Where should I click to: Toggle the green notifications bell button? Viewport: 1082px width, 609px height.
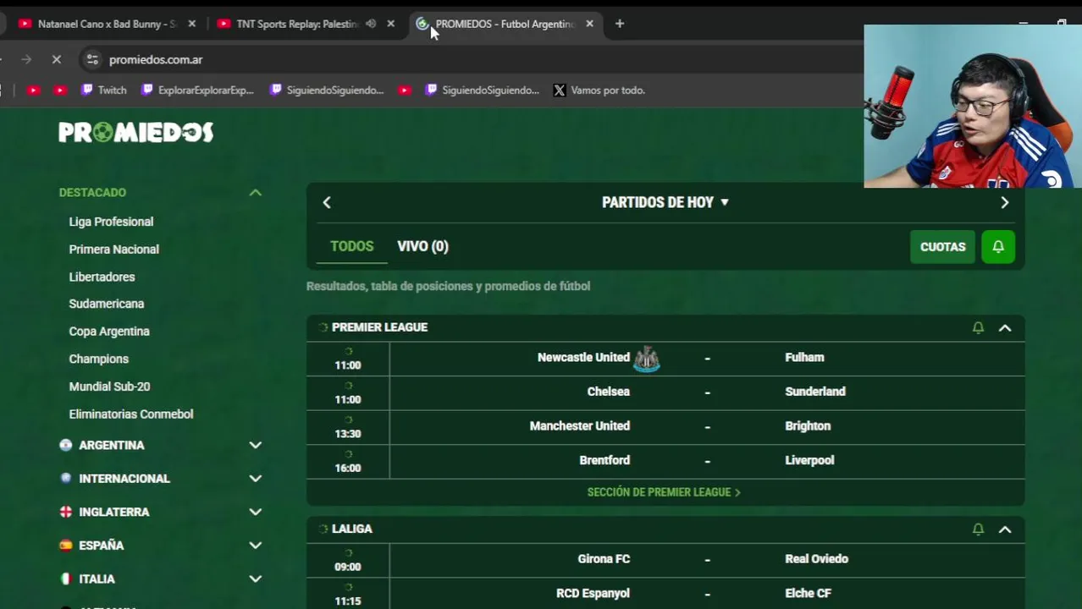pos(998,247)
